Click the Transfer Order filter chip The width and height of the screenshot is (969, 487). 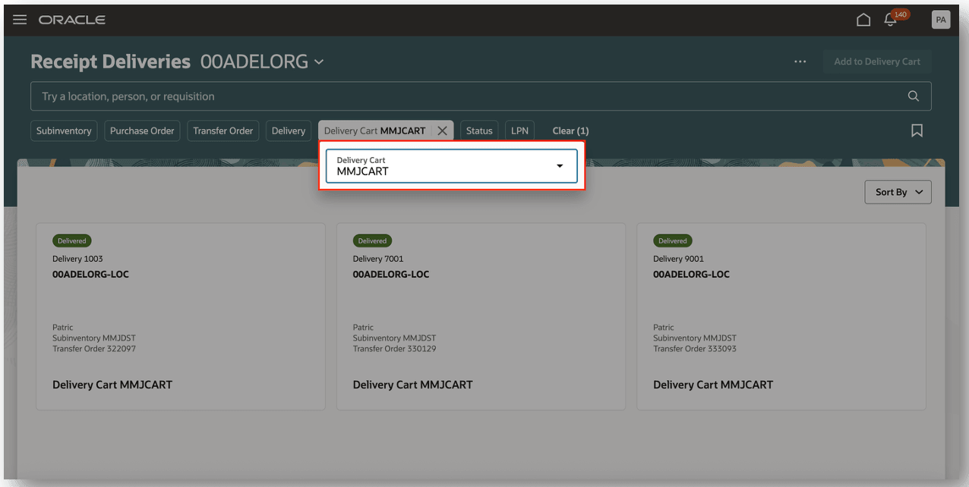pos(223,130)
